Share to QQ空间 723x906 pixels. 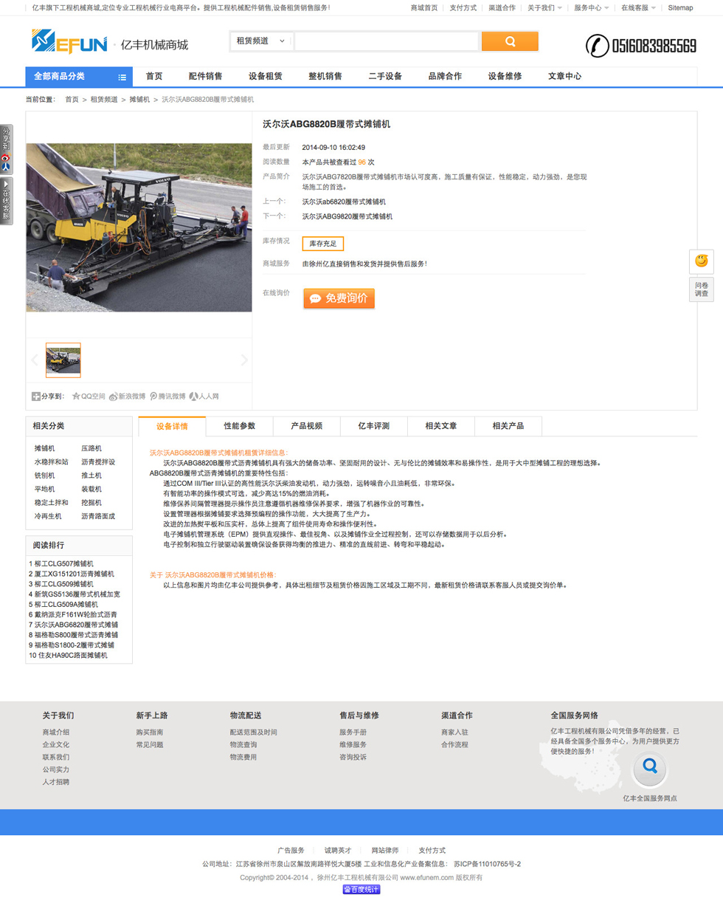(89, 397)
